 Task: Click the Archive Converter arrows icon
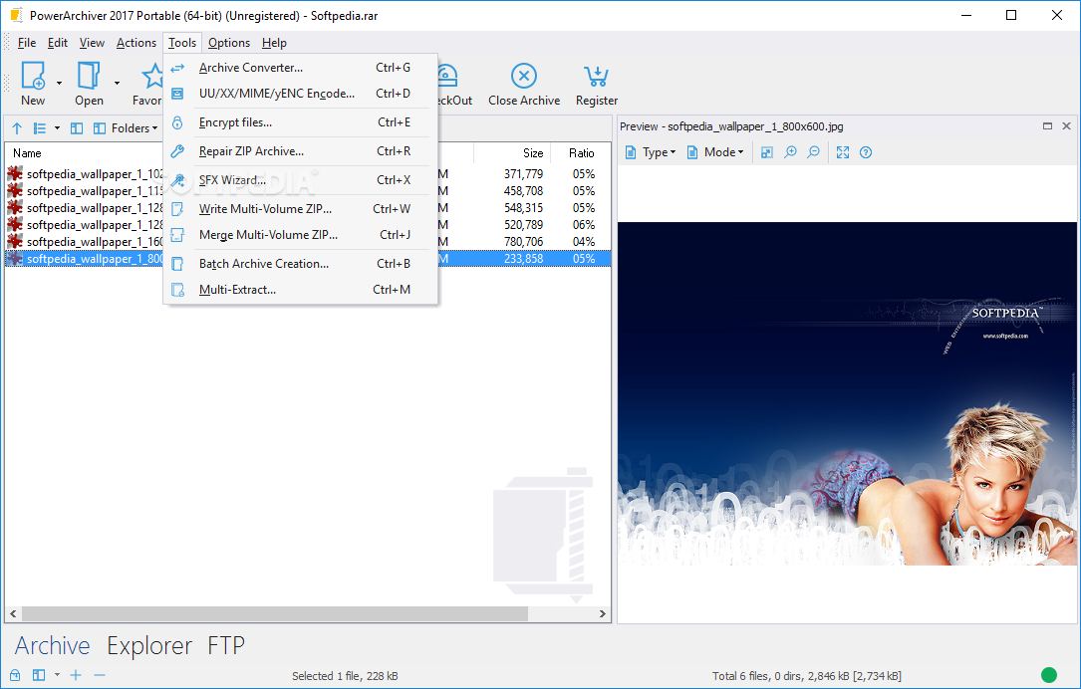[177, 68]
